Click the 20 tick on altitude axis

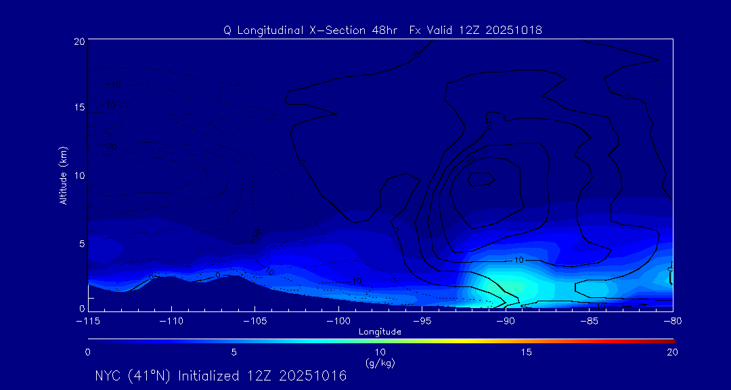pyautogui.click(x=77, y=41)
